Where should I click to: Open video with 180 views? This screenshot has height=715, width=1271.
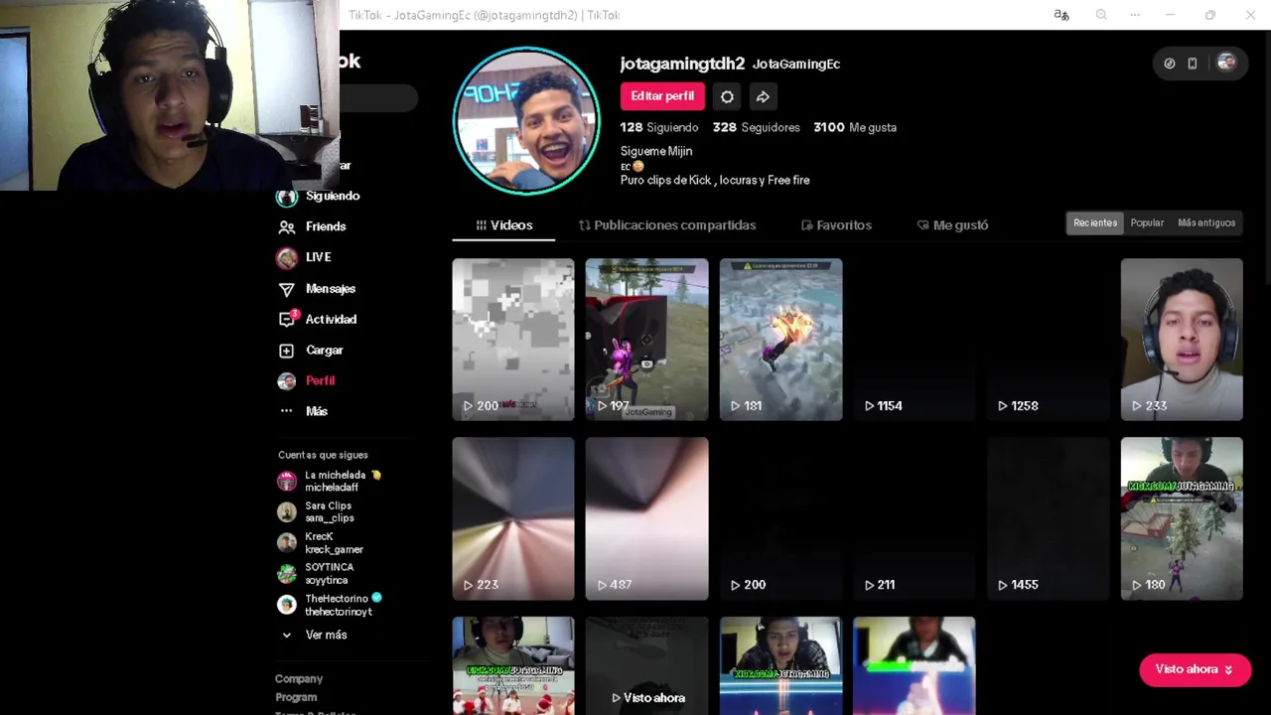(1182, 518)
